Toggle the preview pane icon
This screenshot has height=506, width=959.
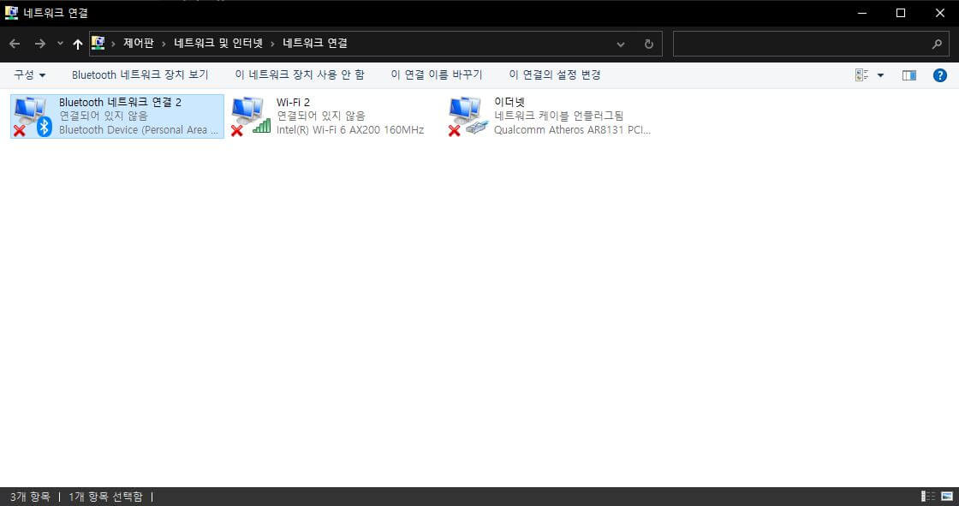(908, 74)
